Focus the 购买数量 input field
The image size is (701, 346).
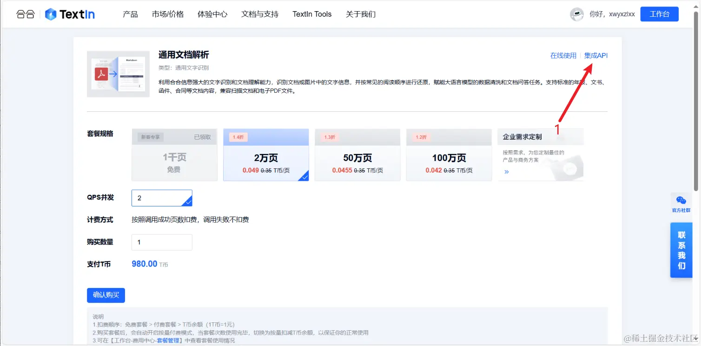click(162, 242)
